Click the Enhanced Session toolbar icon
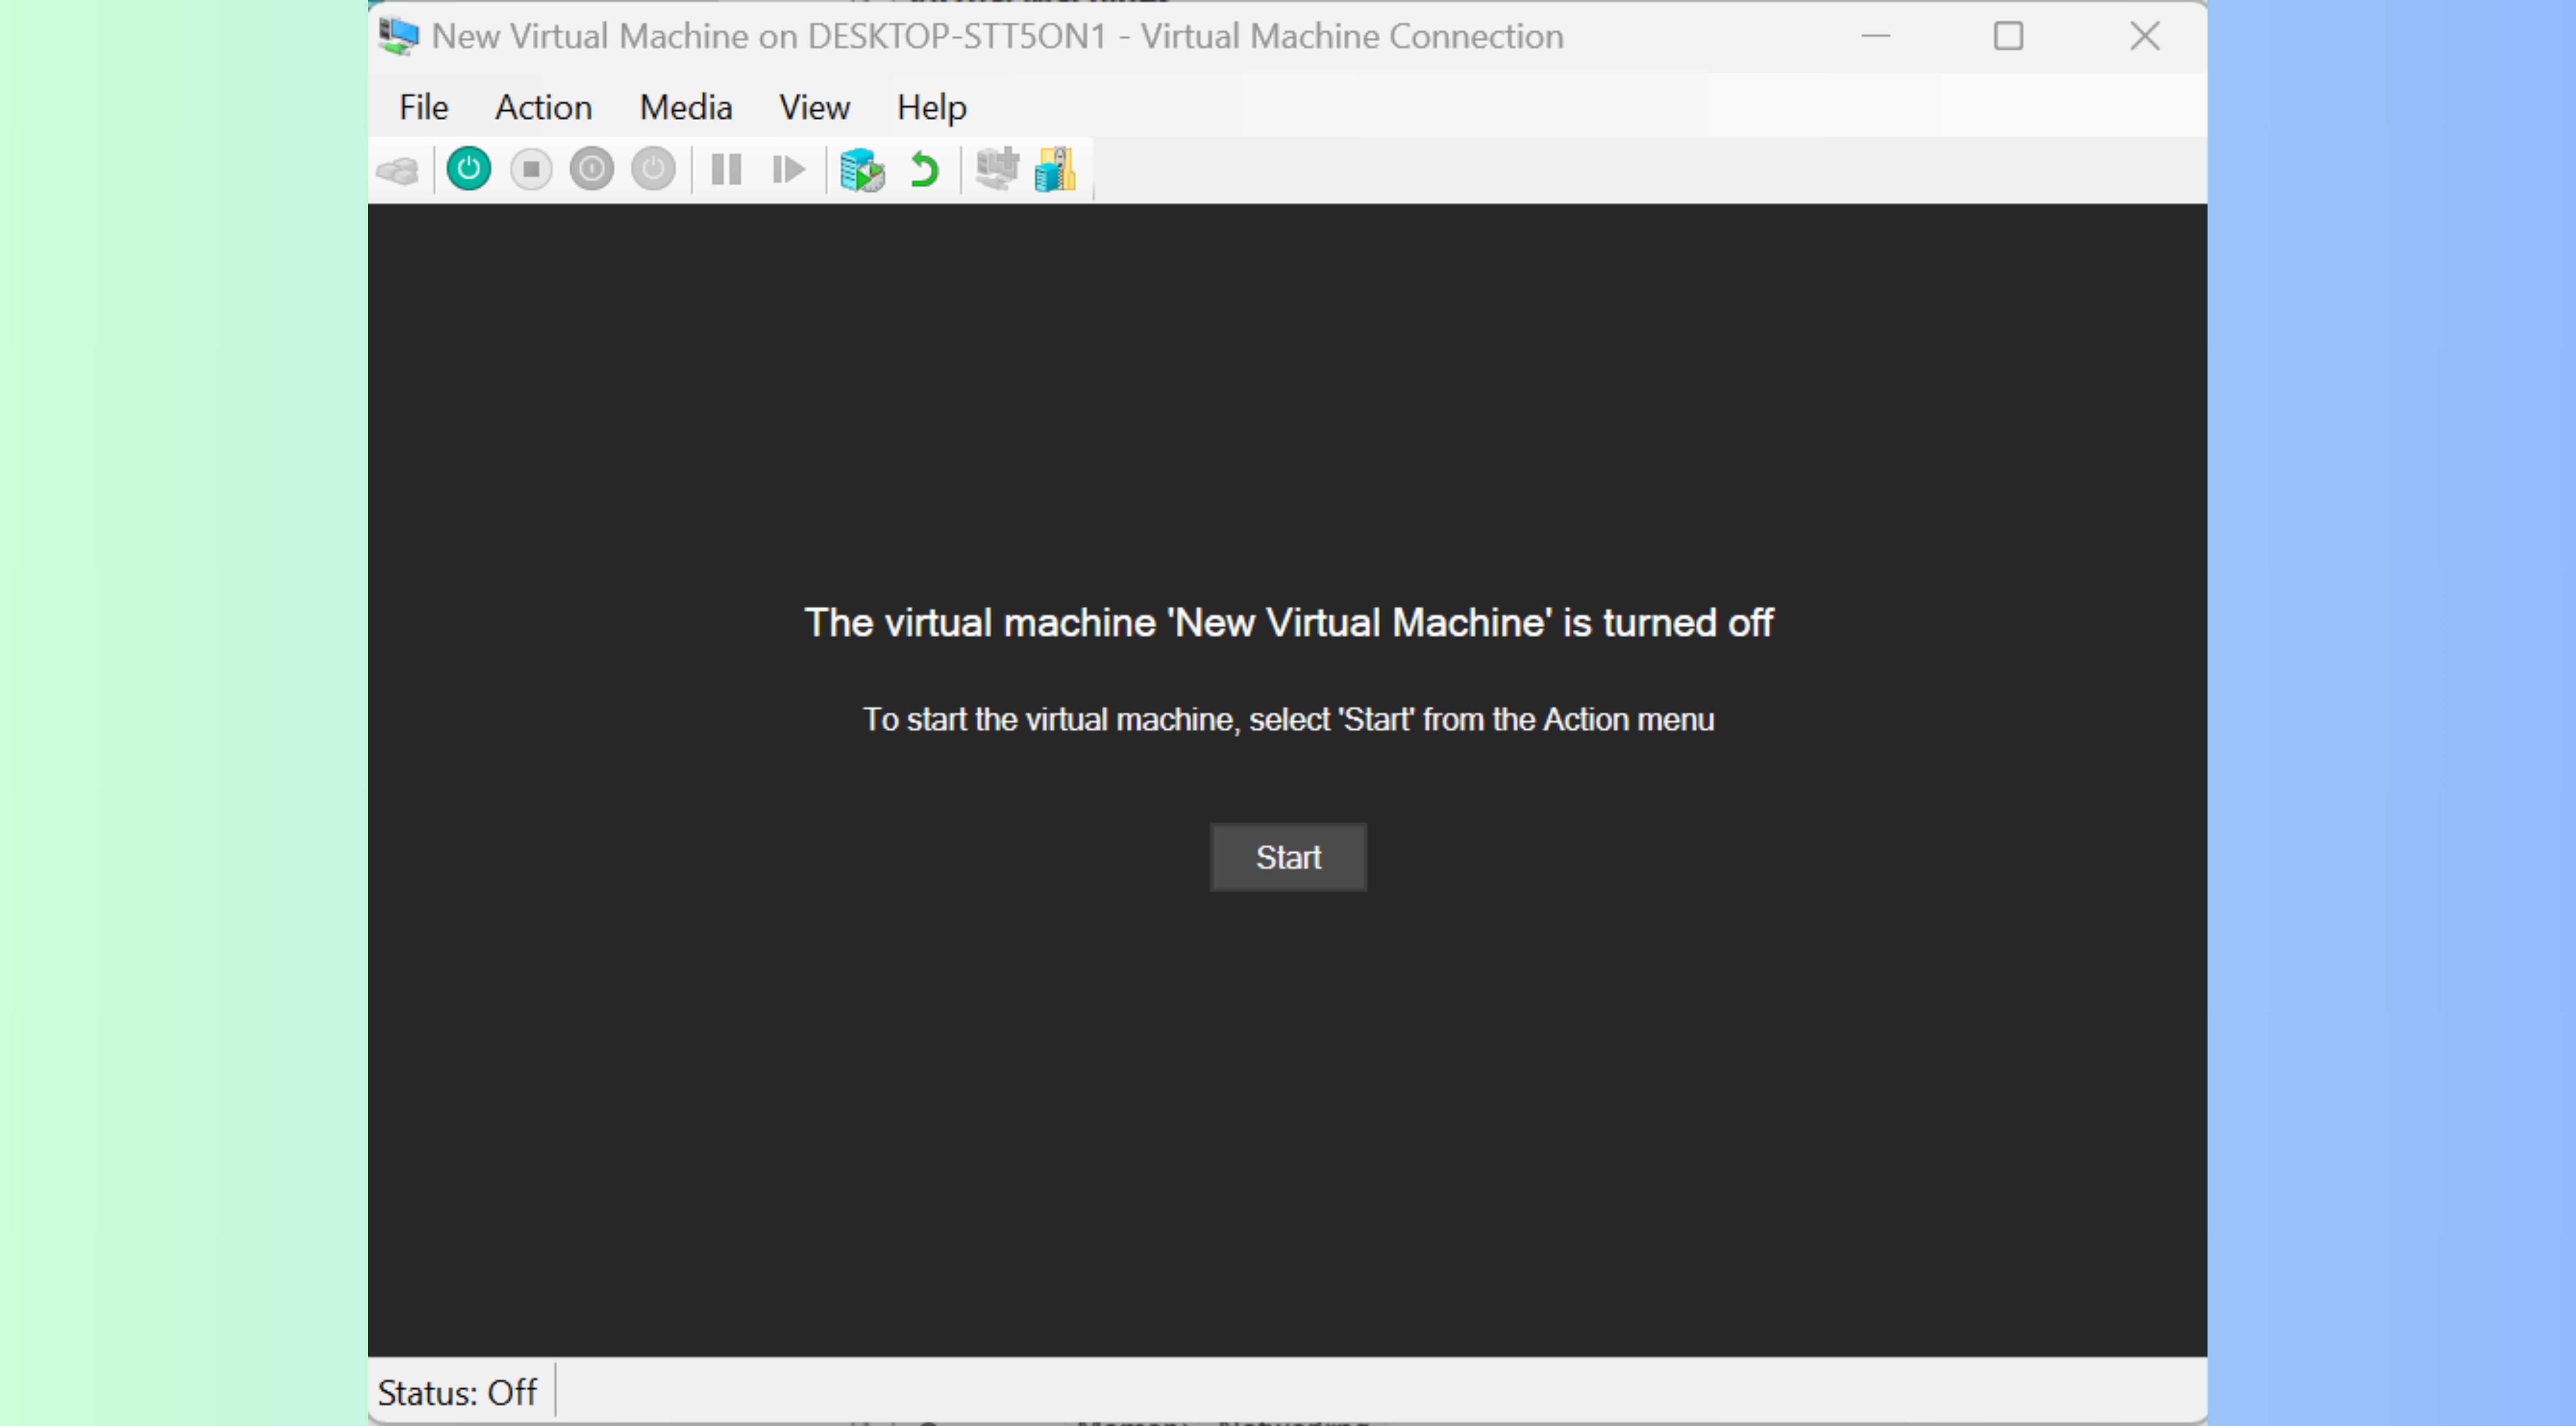This screenshot has width=2576, height=1426. point(997,169)
